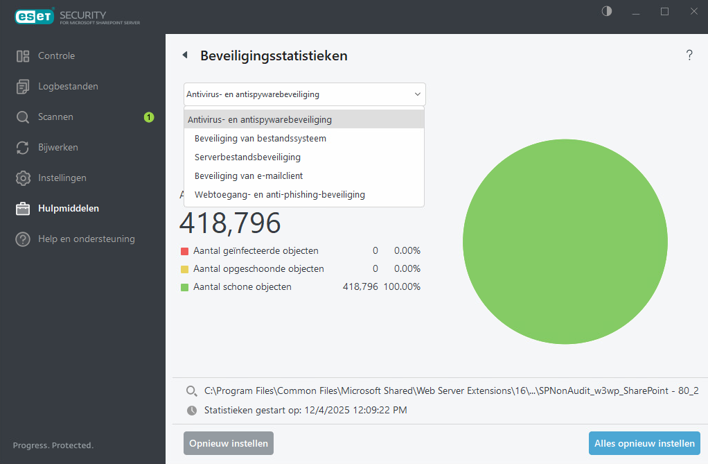Image resolution: width=708 pixels, height=464 pixels.
Task: Open Bijwerken via its refresh icon
Action: point(23,147)
